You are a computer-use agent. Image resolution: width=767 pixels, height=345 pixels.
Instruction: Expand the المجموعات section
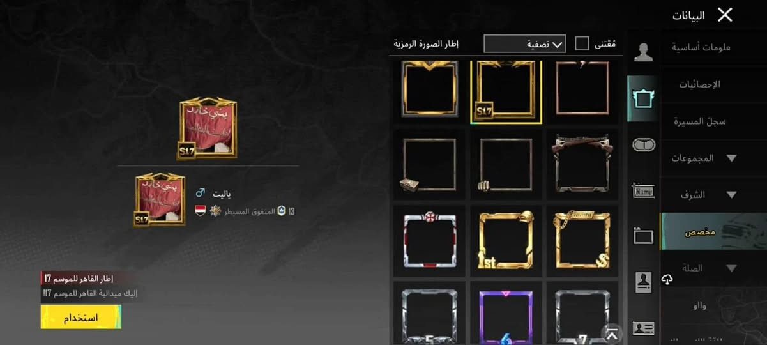click(x=731, y=158)
